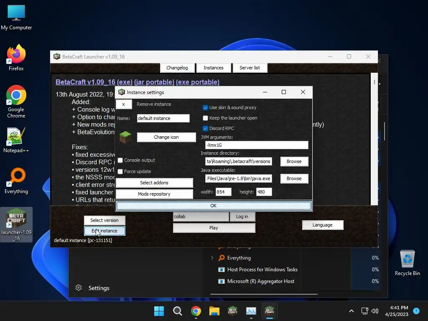Open the clock showing 4:41 PM
This screenshot has height=321, width=428.
397,311
